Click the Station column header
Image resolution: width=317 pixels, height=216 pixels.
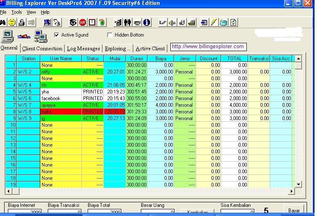coord(29,59)
